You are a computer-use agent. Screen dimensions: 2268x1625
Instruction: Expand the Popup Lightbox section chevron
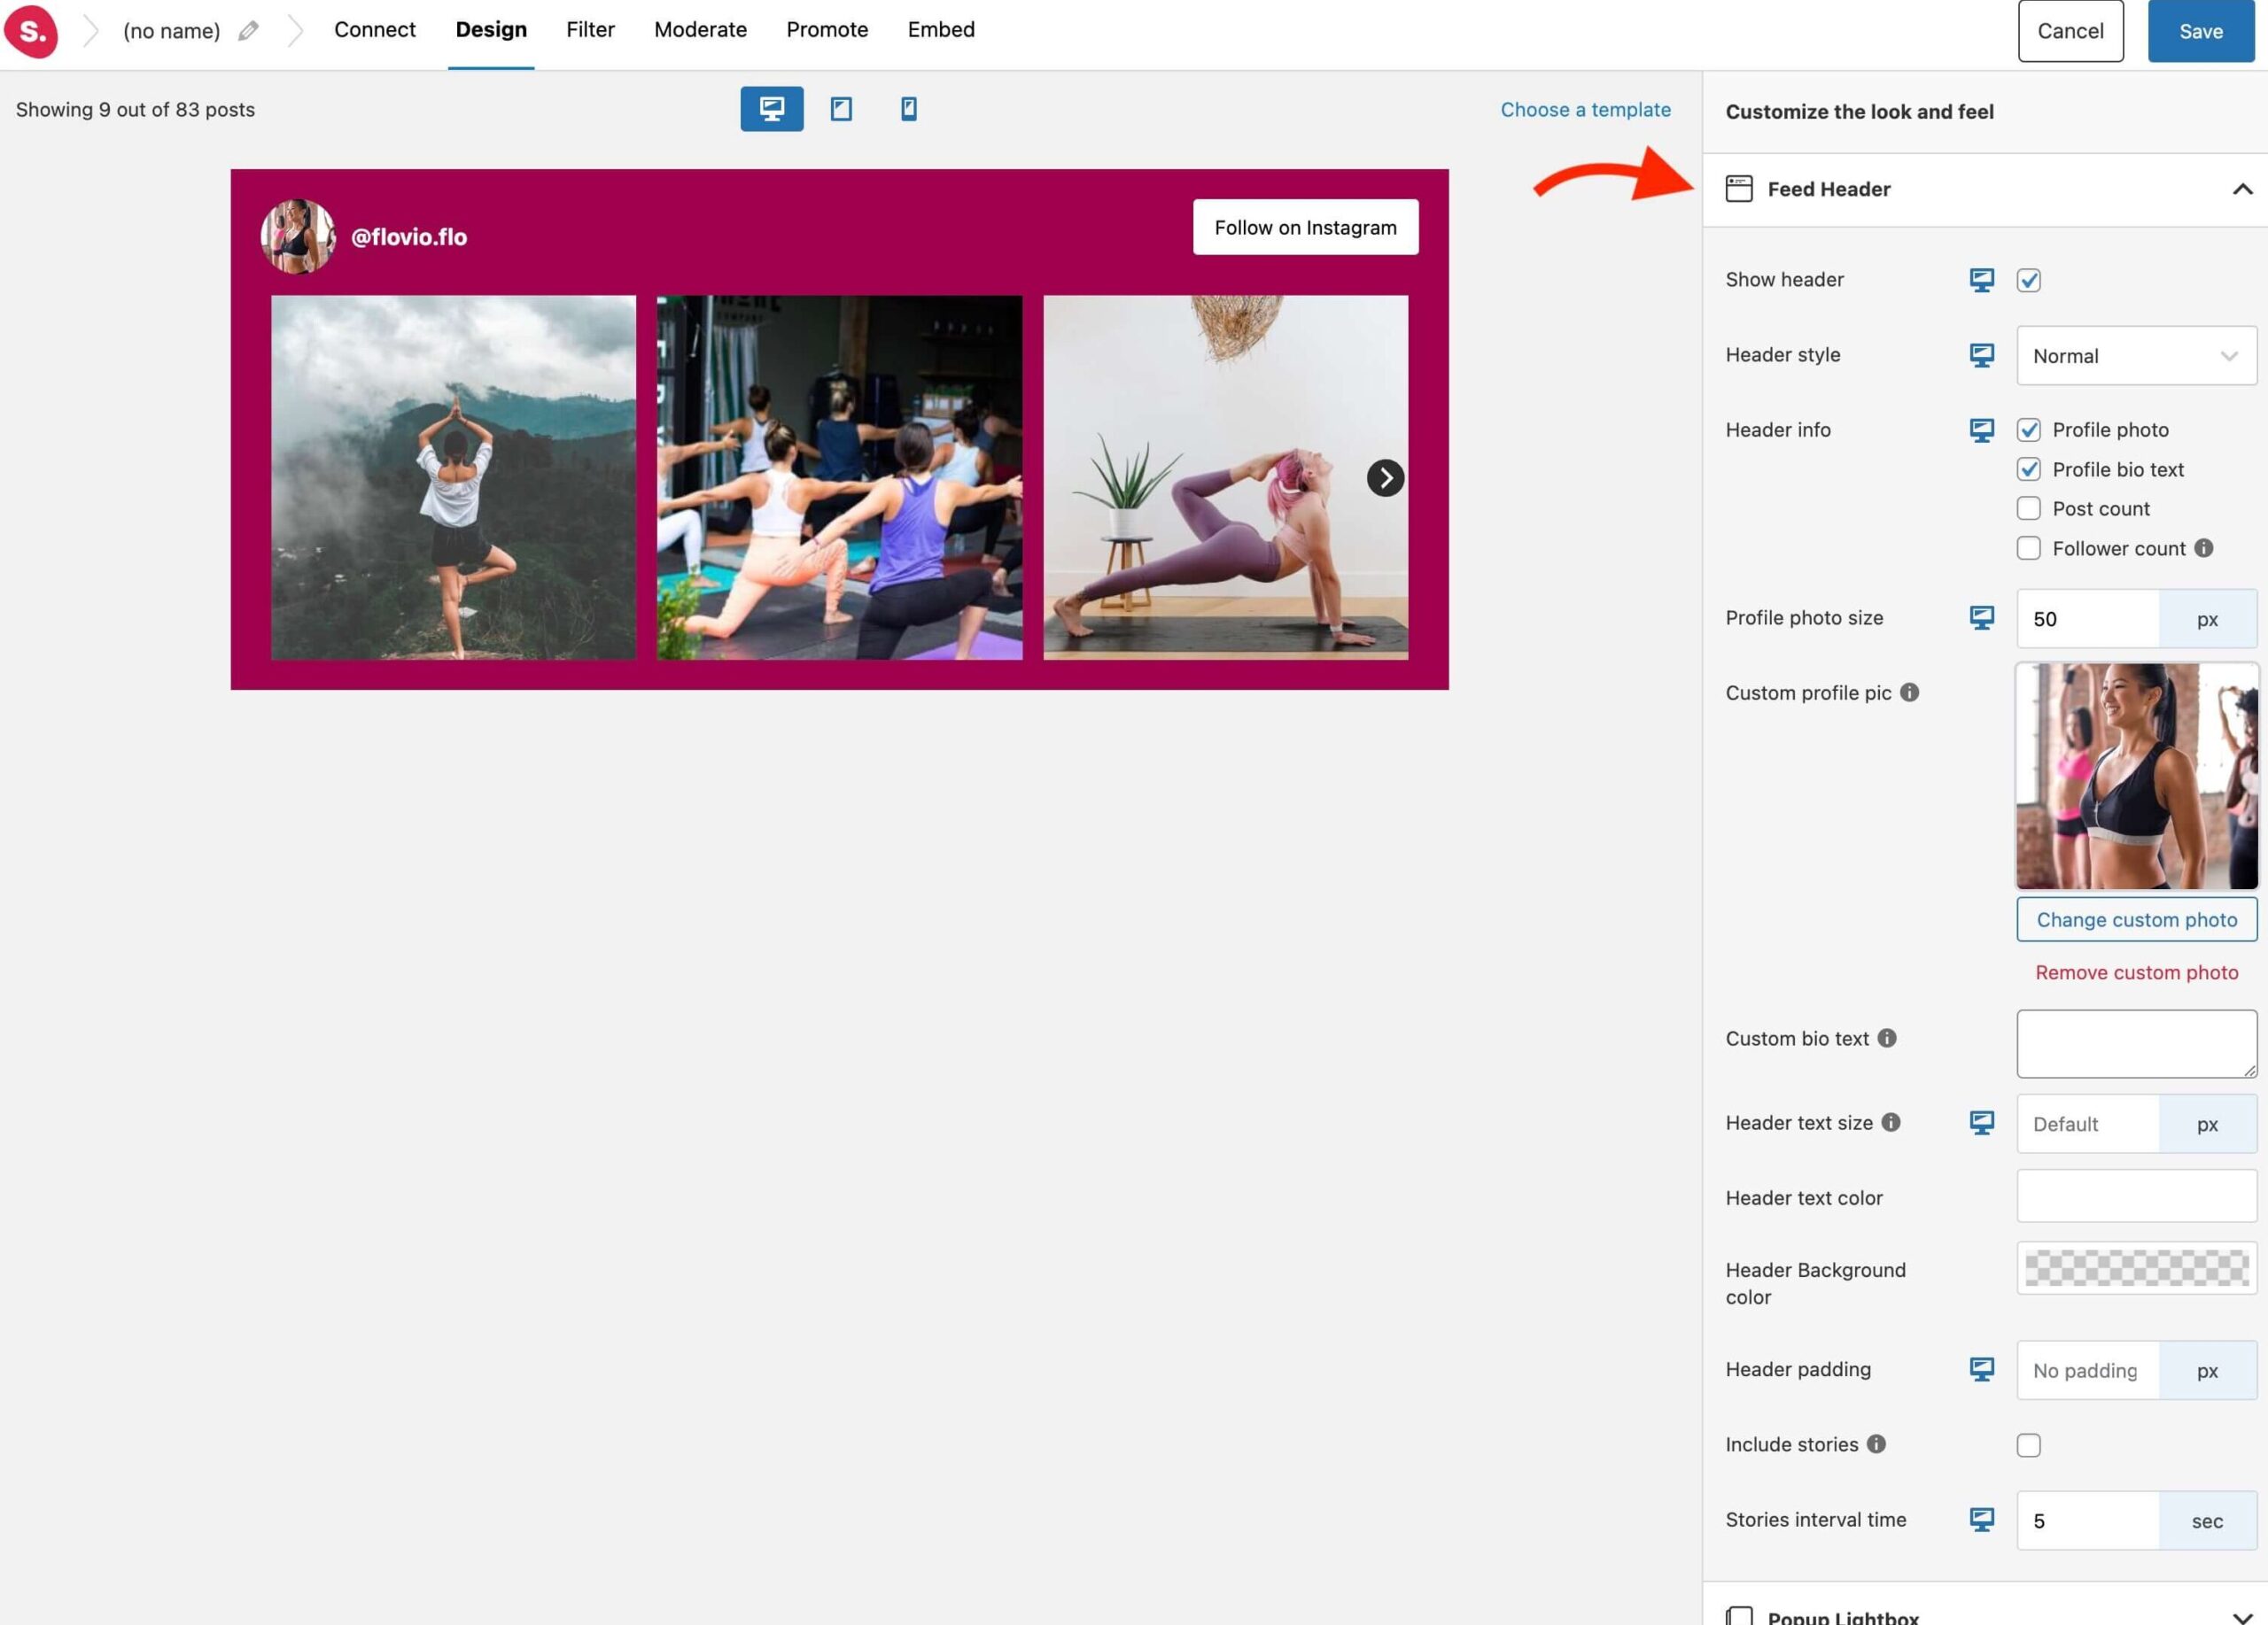point(2242,1617)
